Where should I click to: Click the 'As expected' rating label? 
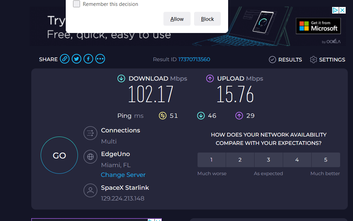coord(268,173)
